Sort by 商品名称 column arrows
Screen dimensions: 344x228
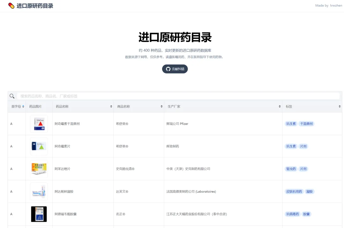(161, 107)
